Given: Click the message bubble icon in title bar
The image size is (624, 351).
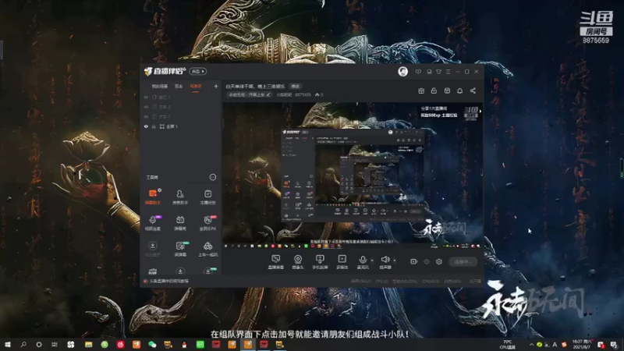Looking at the screenshot, I should tap(418, 72).
